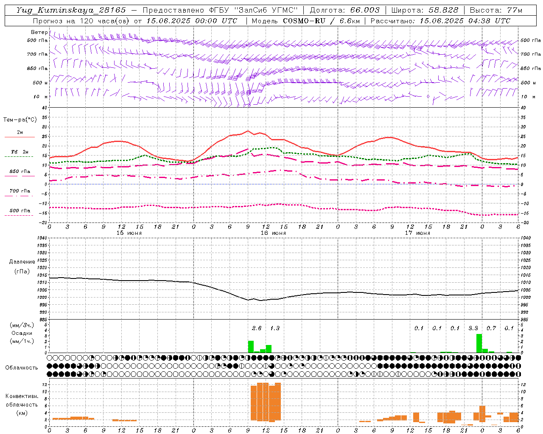Click the Высота: 77м header field

pyautogui.click(x=496, y=10)
